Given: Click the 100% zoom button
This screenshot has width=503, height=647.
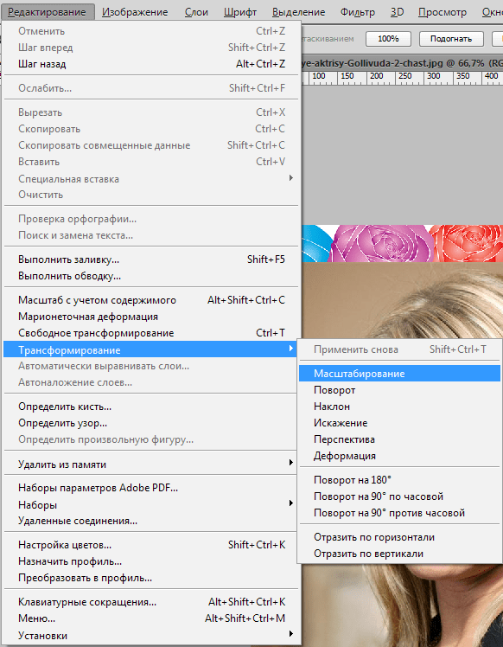Looking at the screenshot, I should pos(388,39).
